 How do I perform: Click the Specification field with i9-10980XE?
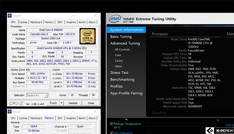(62, 48)
